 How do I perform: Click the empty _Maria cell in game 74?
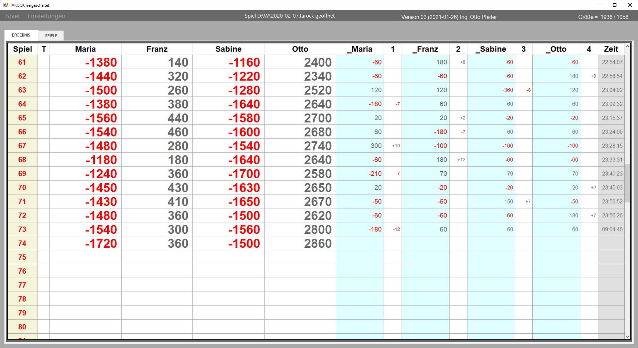coord(360,243)
